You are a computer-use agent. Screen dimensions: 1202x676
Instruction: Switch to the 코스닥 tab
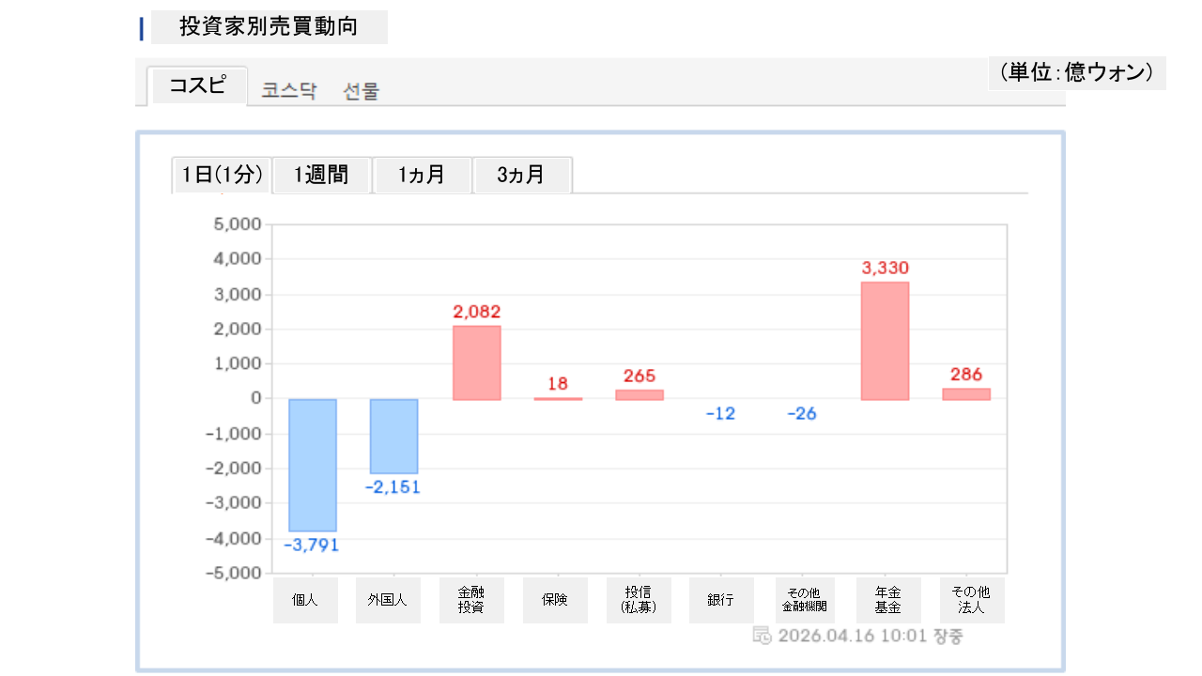tap(289, 91)
